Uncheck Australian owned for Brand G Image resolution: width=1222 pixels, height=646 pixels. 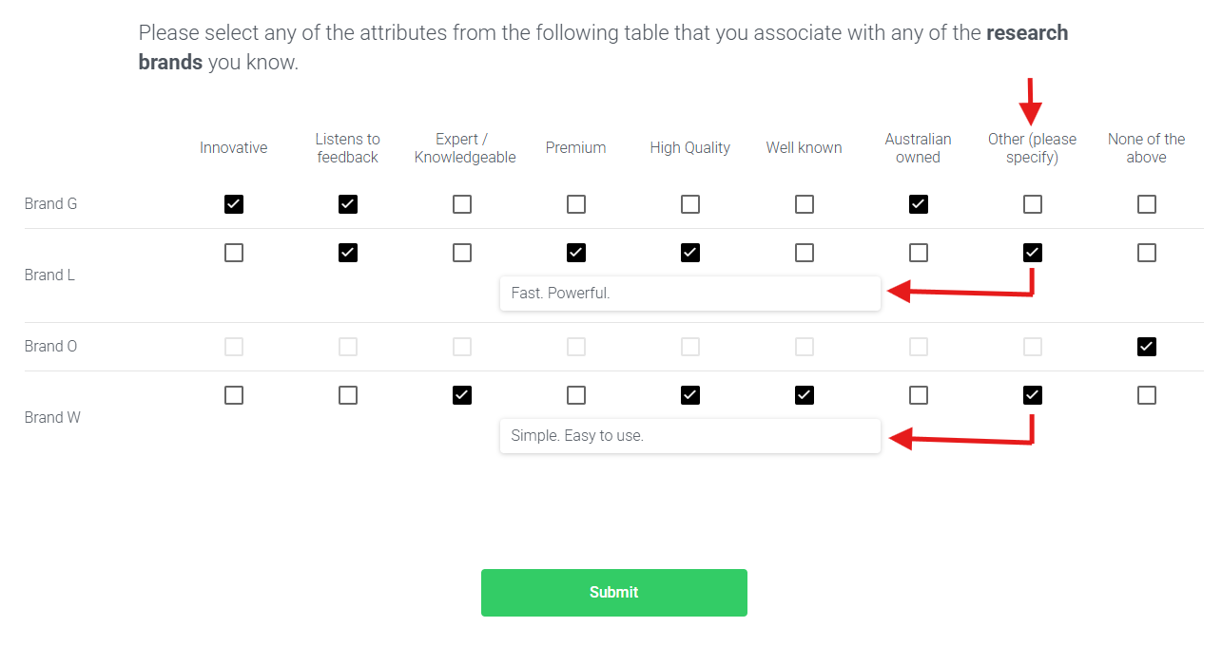pos(919,204)
